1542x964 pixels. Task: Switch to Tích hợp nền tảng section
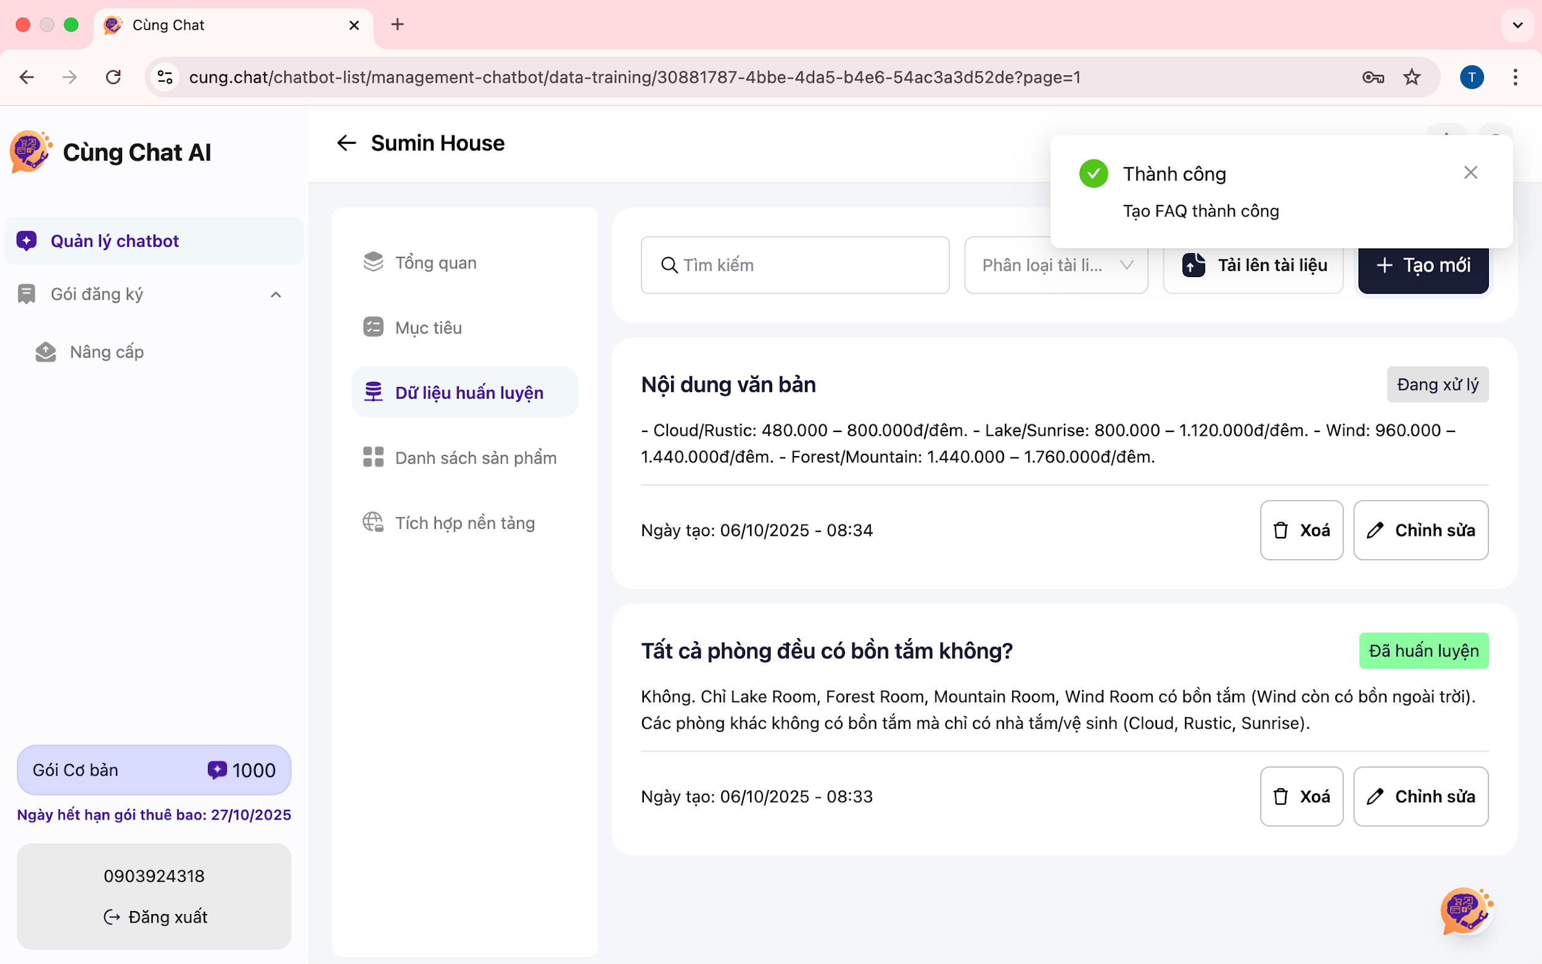(464, 523)
